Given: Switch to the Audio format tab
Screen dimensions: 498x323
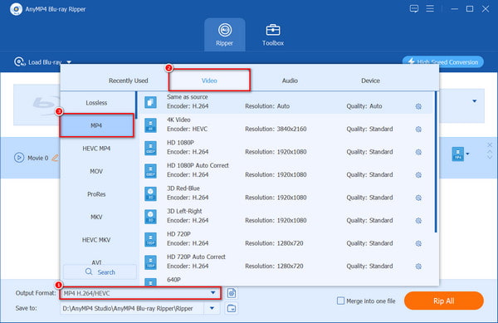Looking at the screenshot, I should (x=290, y=81).
